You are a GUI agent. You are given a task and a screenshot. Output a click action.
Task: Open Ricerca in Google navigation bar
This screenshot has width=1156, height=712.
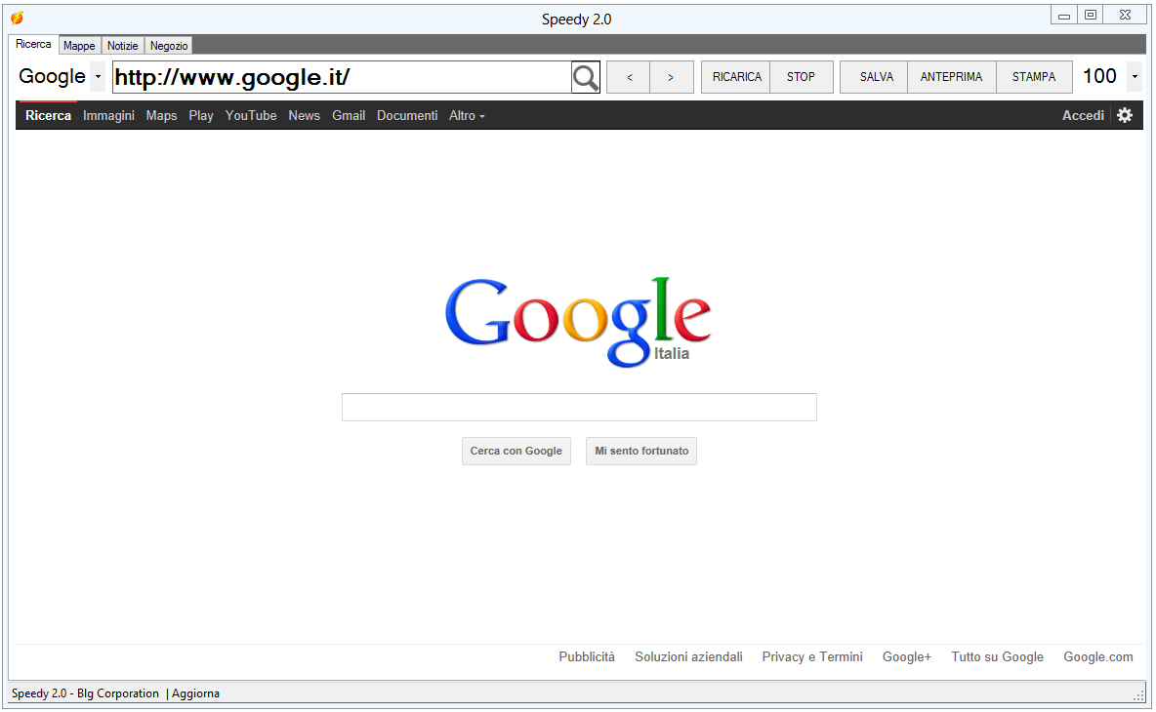coord(48,116)
